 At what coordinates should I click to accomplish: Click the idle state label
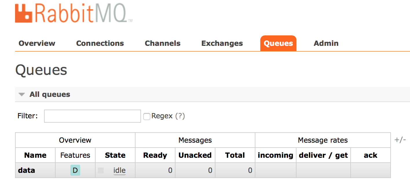(x=119, y=171)
